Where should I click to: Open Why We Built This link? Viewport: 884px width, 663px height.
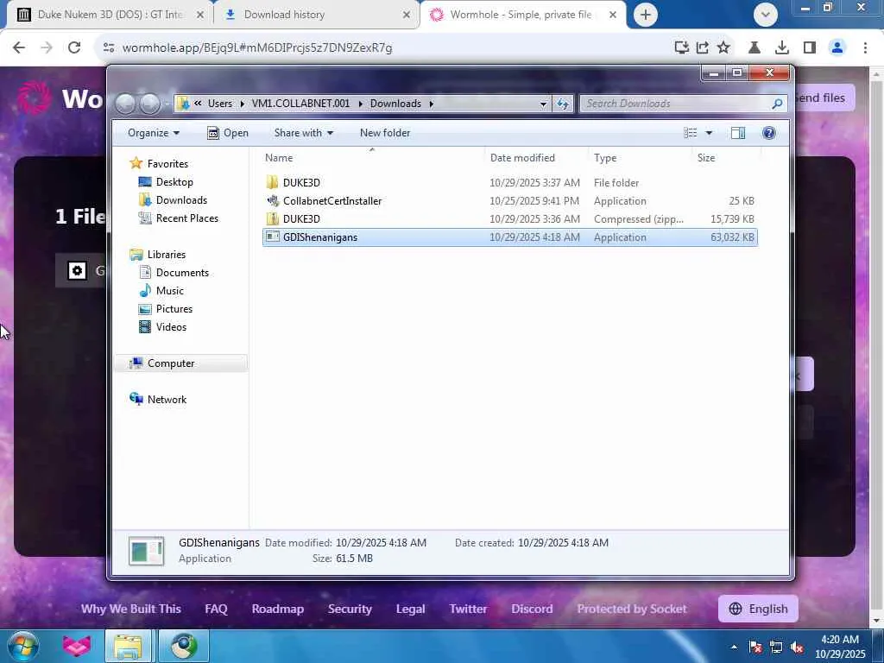click(x=131, y=609)
